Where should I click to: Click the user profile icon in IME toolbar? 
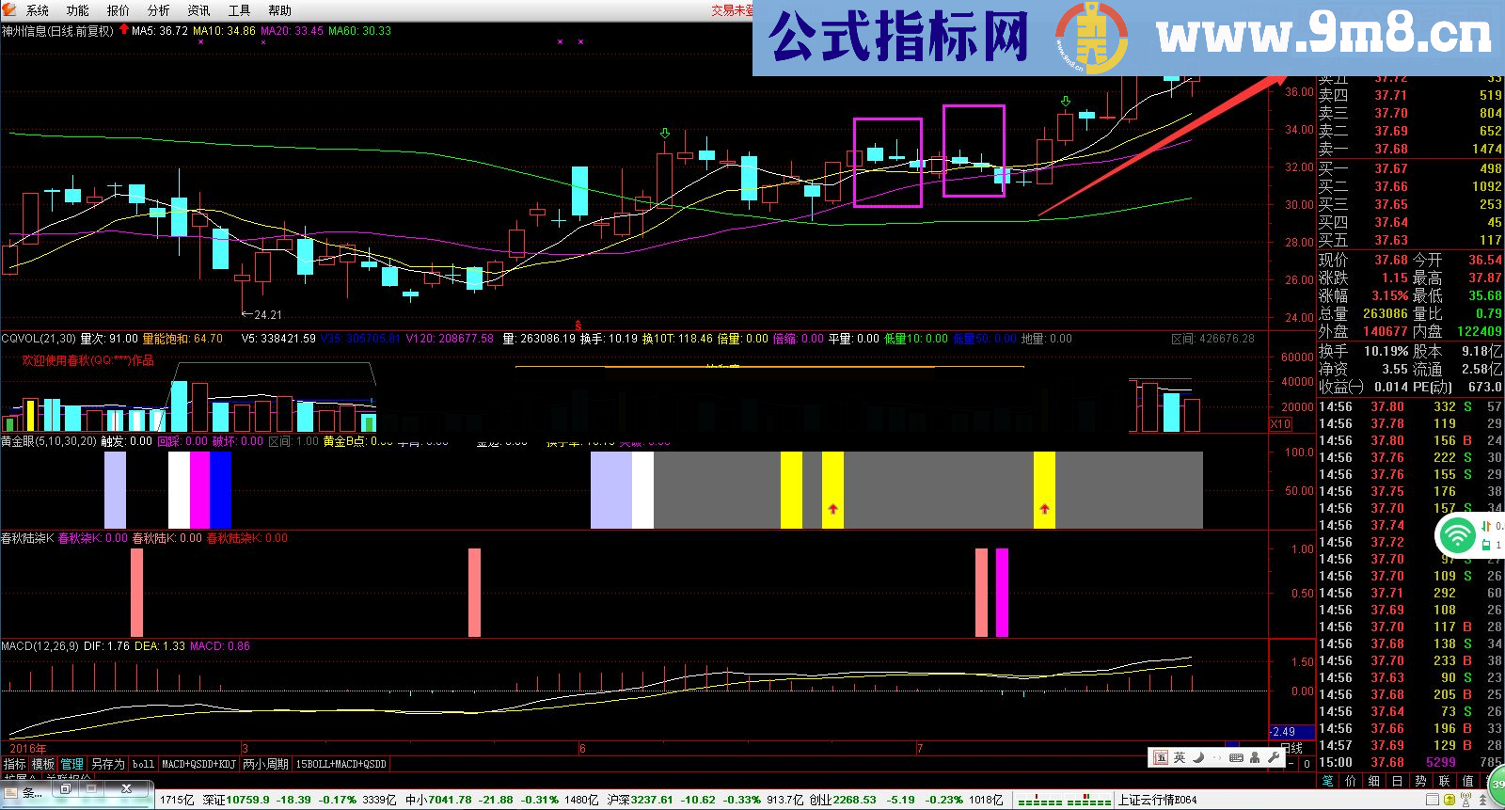click(x=1255, y=757)
